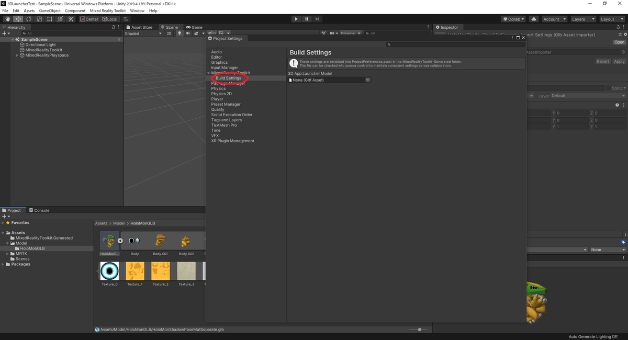Toggle 2D view in Scene
This screenshot has height=340, width=628.
(169, 33)
